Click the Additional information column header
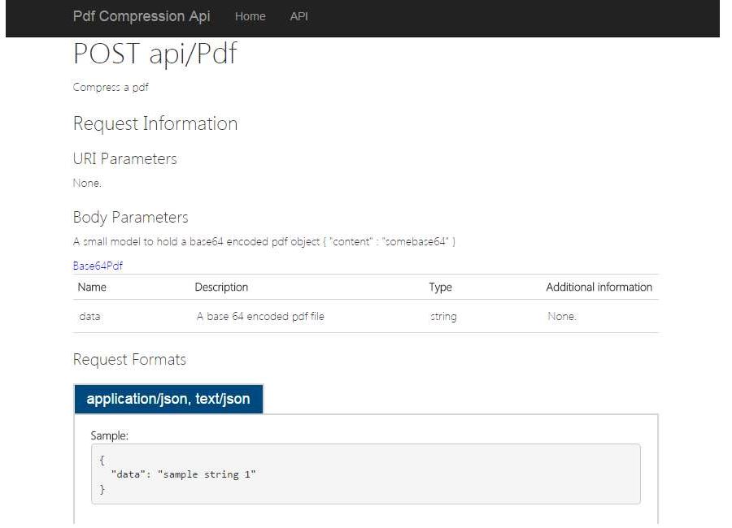The image size is (732, 528). 599,287
